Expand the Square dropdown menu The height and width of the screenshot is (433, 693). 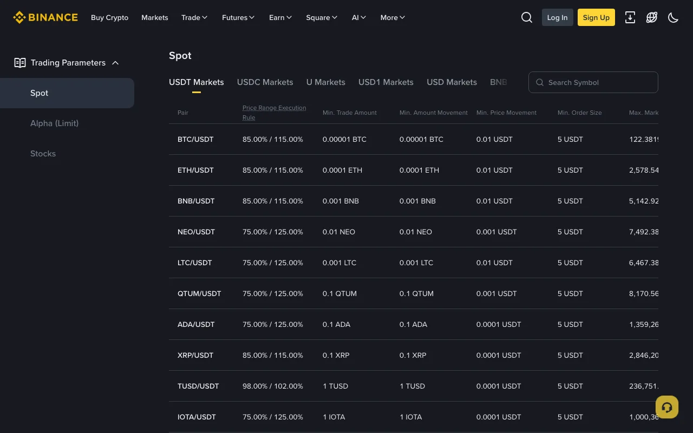(322, 17)
